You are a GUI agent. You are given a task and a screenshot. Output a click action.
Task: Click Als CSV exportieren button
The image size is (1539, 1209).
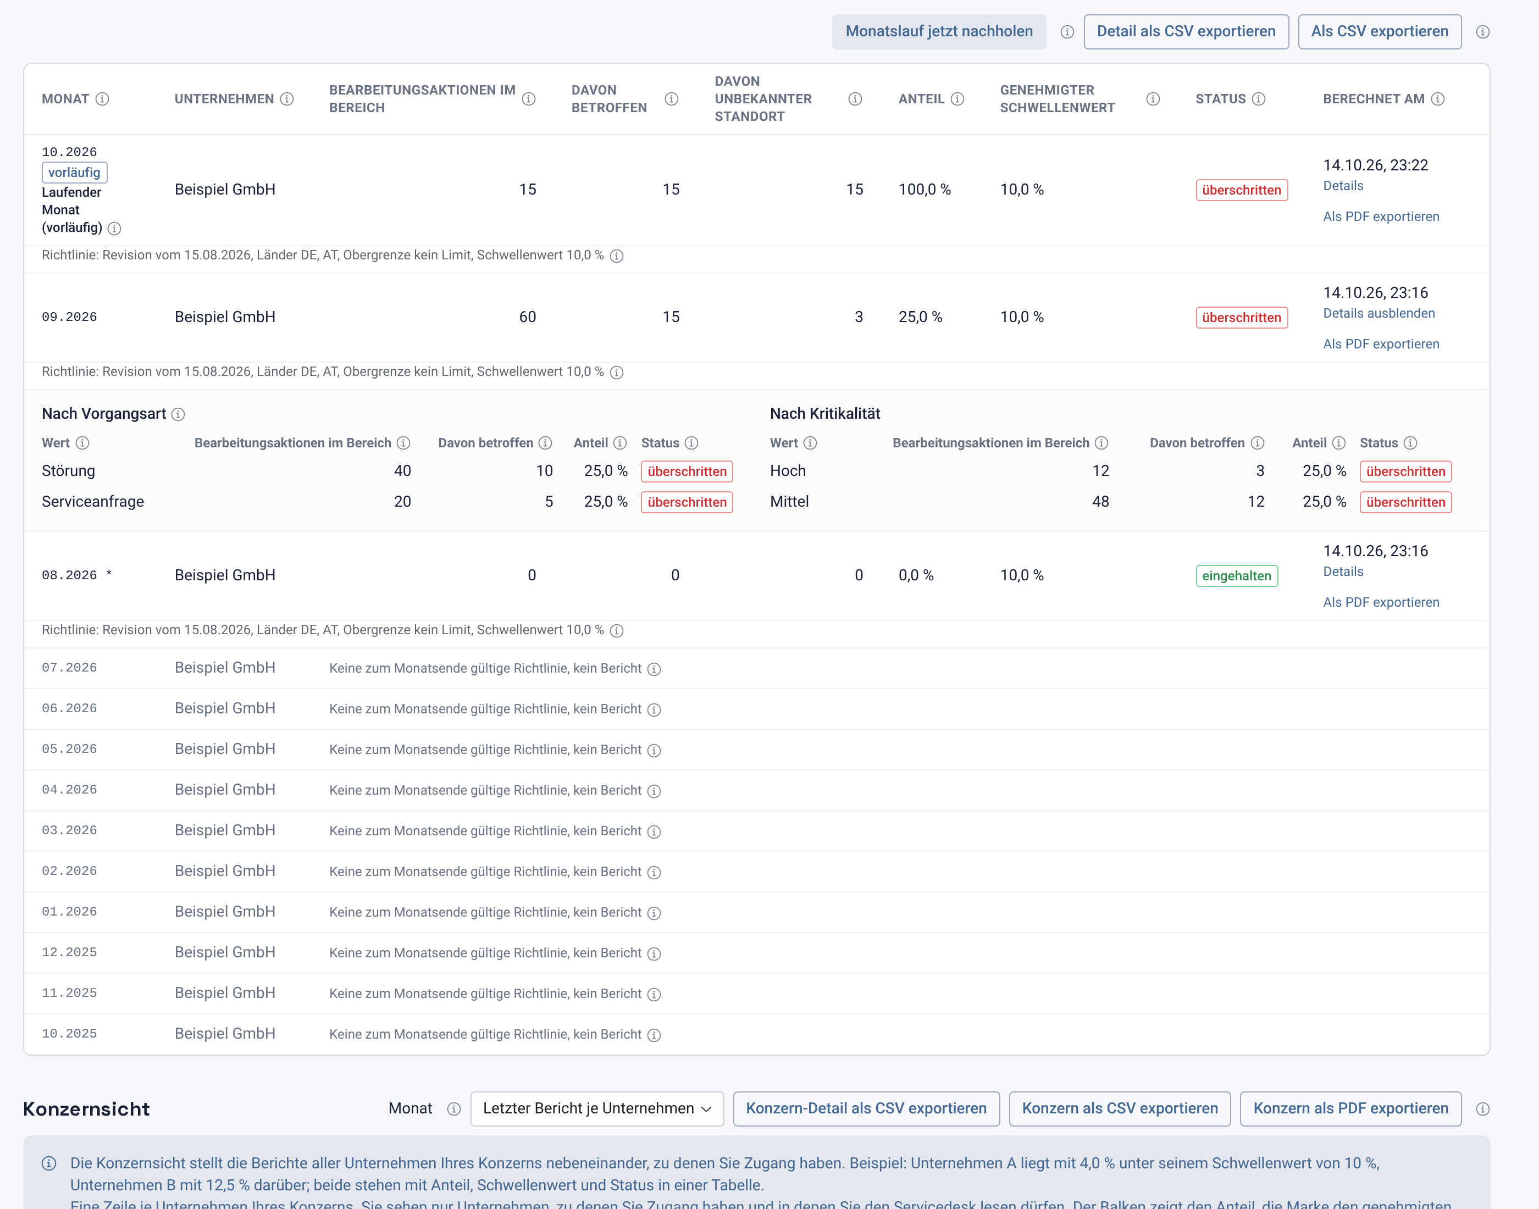[x=1379, y=32]
